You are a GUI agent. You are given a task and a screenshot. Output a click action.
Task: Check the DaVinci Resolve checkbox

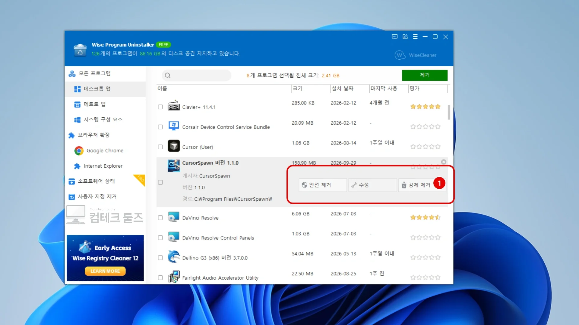coord(160,218)
